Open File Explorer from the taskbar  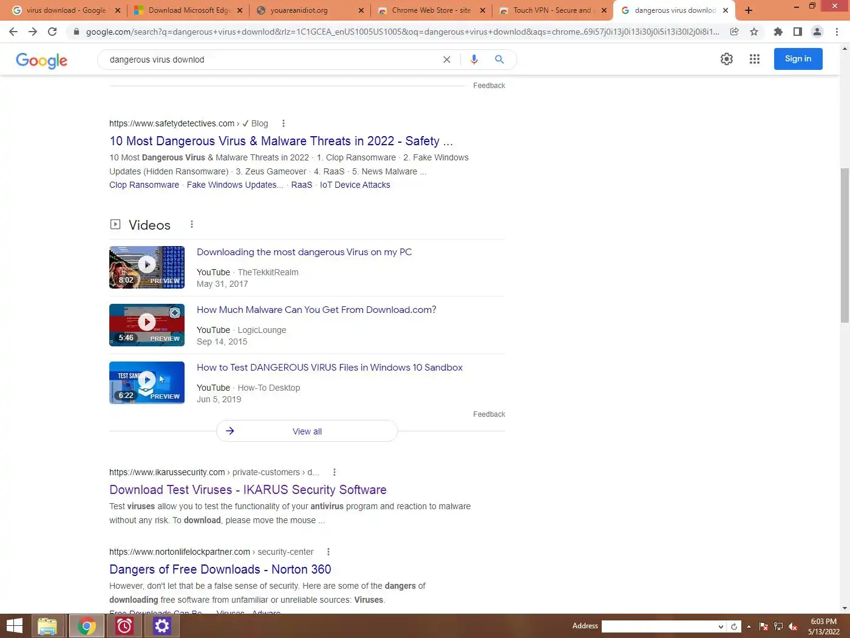(x=47, y=626)
